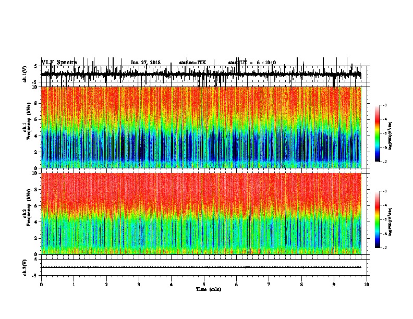Image resolution: width=413 pixels, height=319 pixels.
Task: Click the ch.1 spectrogram plot area
Action: [201, 127]
